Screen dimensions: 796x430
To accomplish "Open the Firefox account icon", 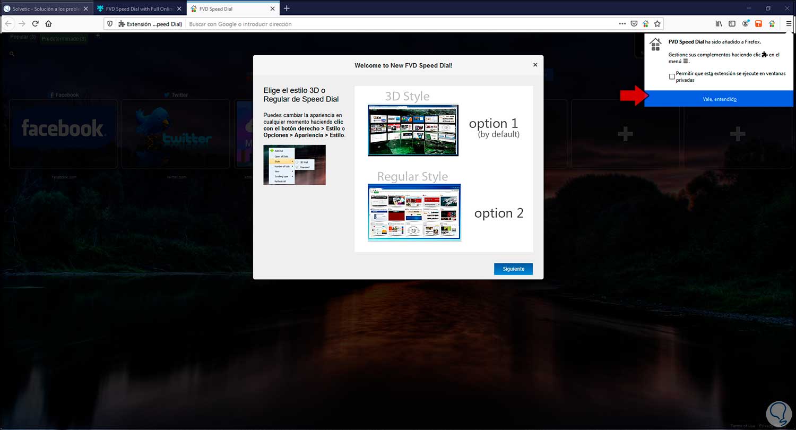I will 746,24.
